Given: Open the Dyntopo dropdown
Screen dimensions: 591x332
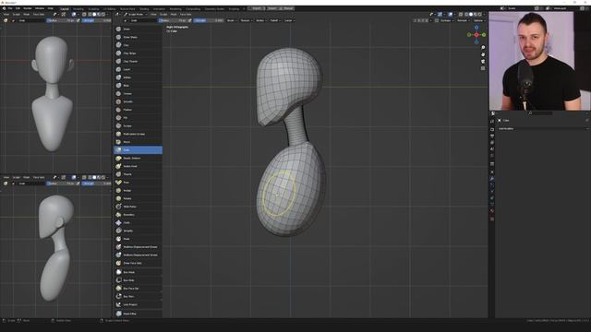Looking at the screenshot, I should 446,20.
